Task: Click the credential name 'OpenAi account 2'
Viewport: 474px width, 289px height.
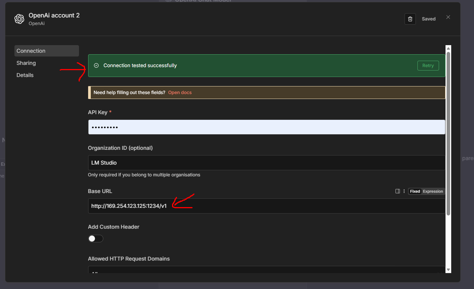Action: (x=54, y=16)
